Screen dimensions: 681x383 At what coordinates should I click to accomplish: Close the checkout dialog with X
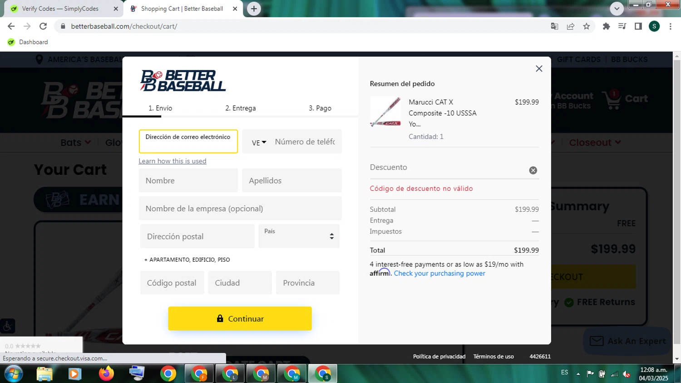tap(539, 69)
